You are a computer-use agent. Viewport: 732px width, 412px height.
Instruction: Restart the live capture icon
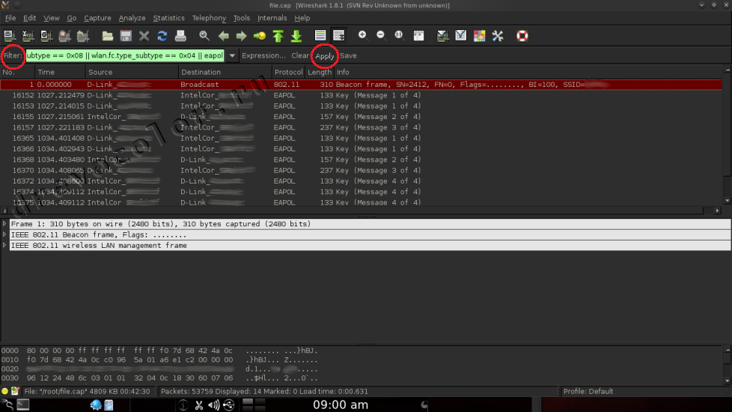click(82, 36)
